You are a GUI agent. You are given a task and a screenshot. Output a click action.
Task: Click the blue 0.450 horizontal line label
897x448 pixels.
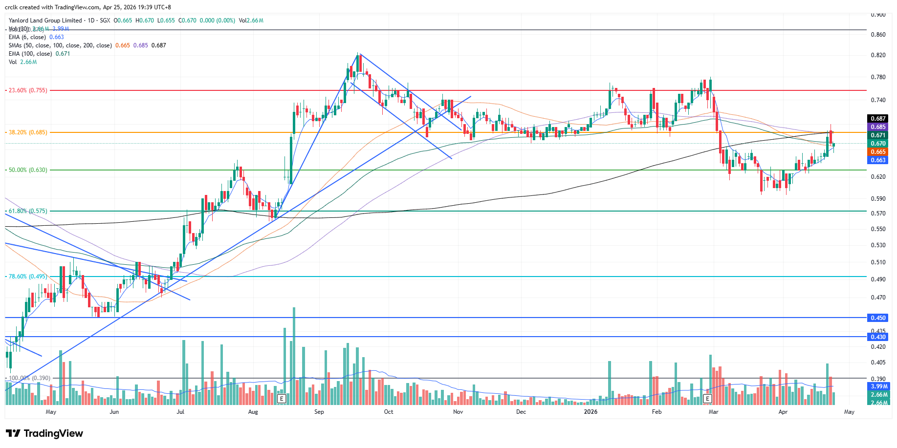[878, 318]
